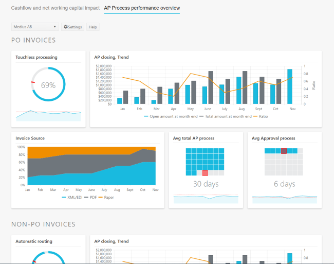Click the 'PO INVOICES' section heading
The height and width of the screenshot is (264, 334).
click(x=33, y=40)
